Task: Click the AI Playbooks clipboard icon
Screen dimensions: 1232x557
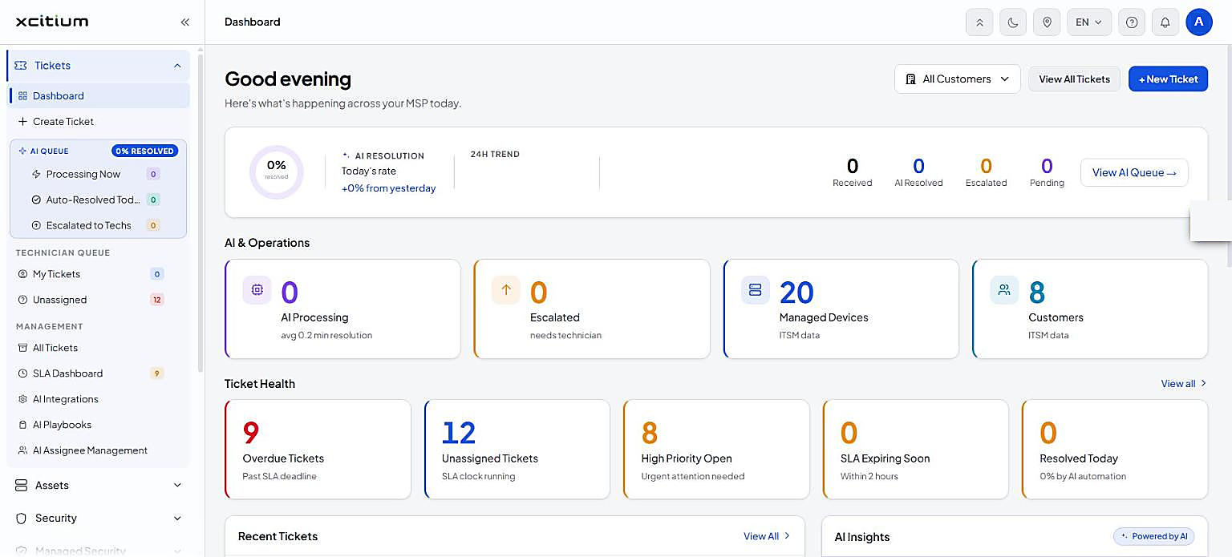Action: (x=22, y=425)
